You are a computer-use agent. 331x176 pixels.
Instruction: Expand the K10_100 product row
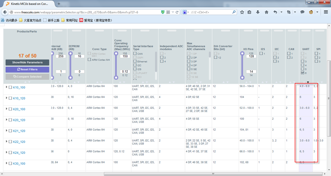(6, 87)
